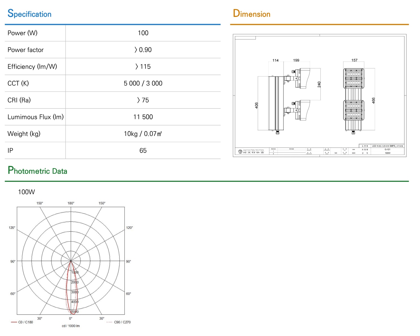Click the 100W photometric chart title
The width and height of the screenshot is (420, 336).
click(x=27, y=192)
